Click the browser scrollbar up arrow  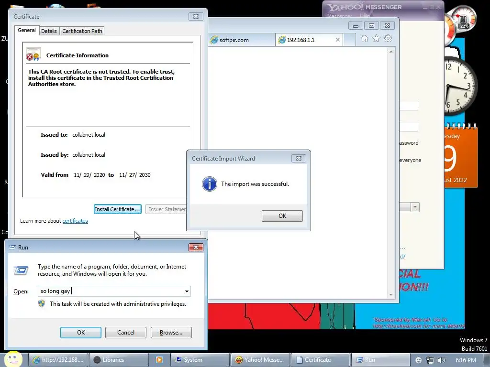(x=391, y=52)
